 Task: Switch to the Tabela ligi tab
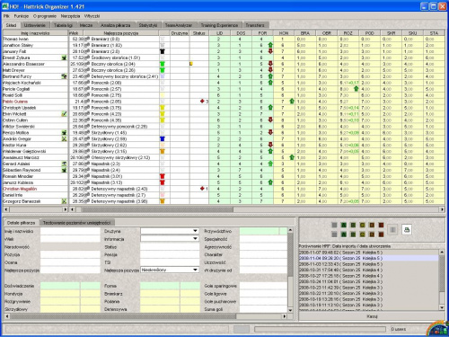63,25
